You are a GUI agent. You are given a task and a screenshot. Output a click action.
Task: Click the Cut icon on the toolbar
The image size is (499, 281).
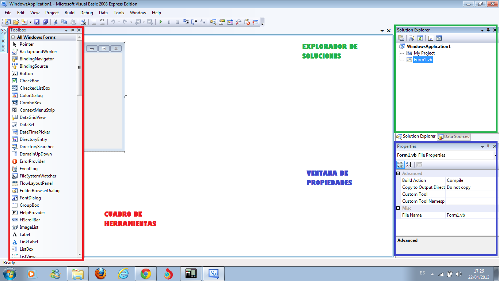tap(56, 22)
